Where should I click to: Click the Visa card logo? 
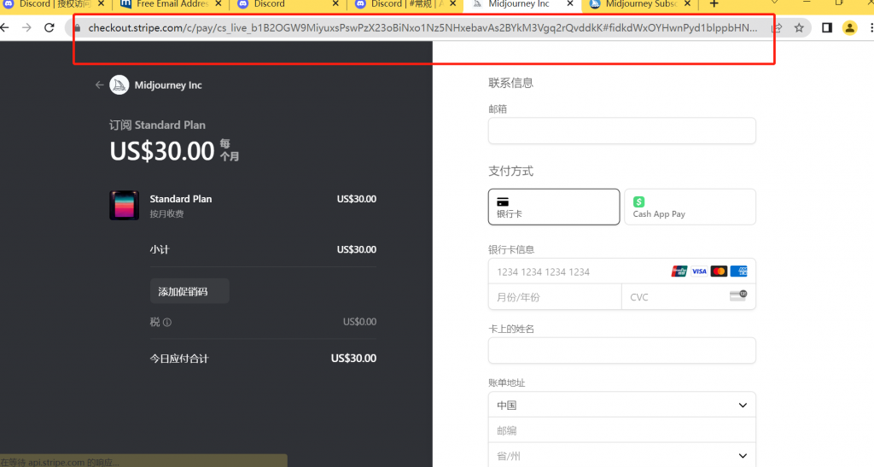click(x=699, y=271)
